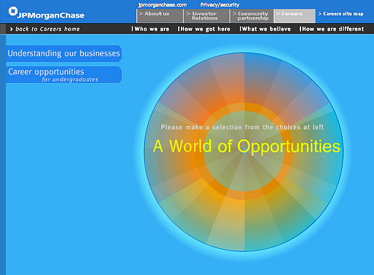The height and width of the screenshot is (275, 374).
Task: Open 'Who we are' section
Action: coord(151,29)
